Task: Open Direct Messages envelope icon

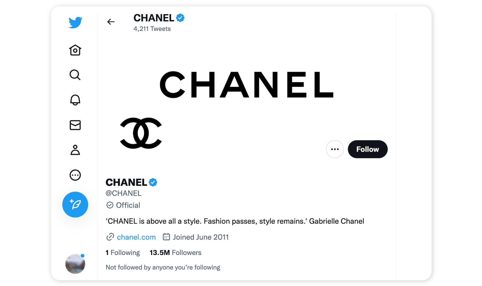Action: coord(75,125)
